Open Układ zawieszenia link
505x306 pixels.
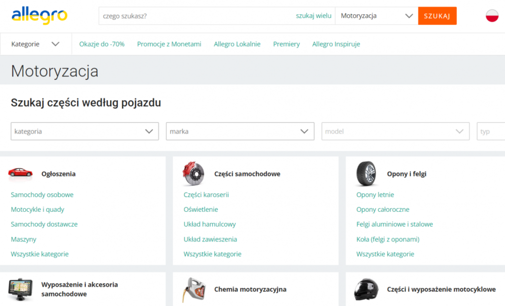[x=210, y=239]
